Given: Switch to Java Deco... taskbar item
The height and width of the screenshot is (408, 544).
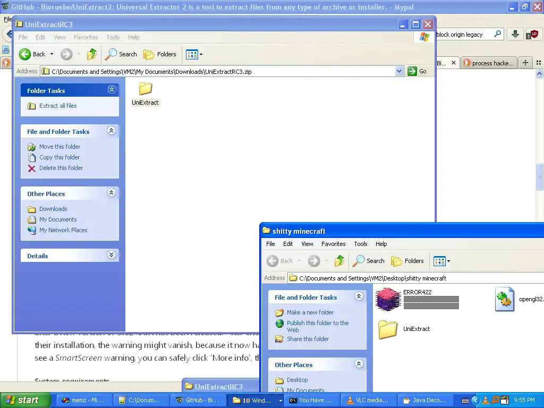Looking at the screenshot, I should [426, 401].
